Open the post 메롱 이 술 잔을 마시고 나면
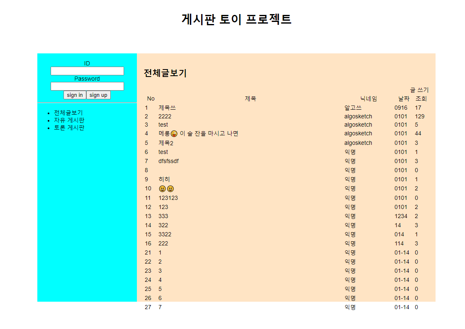 pyautogui.click(x=198, y=133)
